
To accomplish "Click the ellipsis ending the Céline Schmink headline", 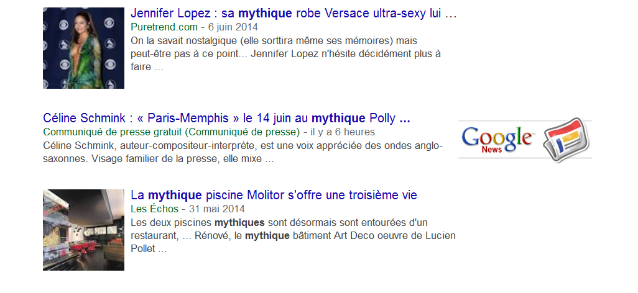I will tap(404, 118).
